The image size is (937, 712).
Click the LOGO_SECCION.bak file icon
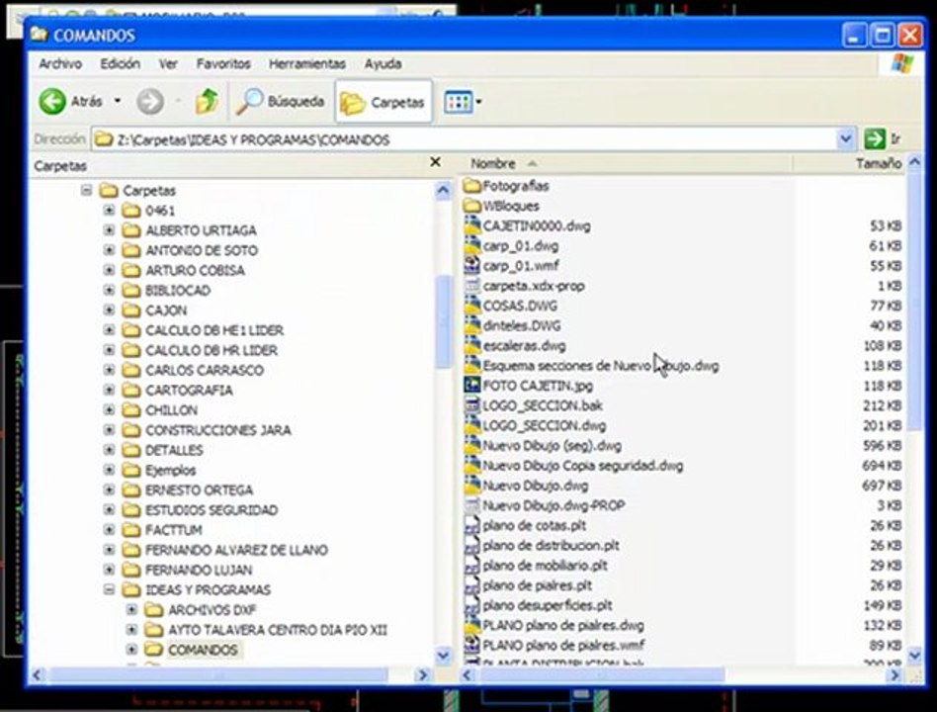tap(472, 405)
